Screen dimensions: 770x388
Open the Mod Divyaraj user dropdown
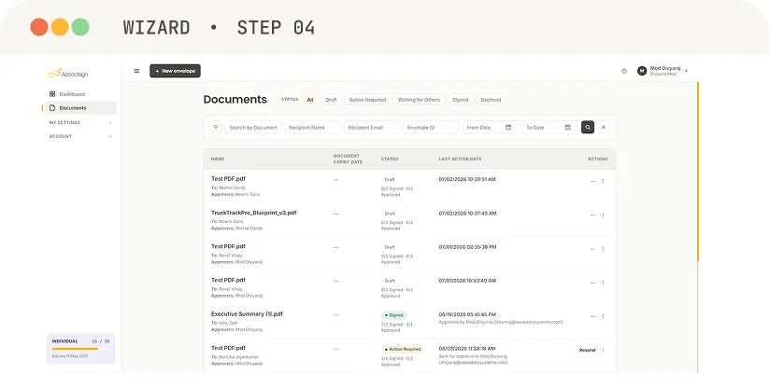(663, 71)
